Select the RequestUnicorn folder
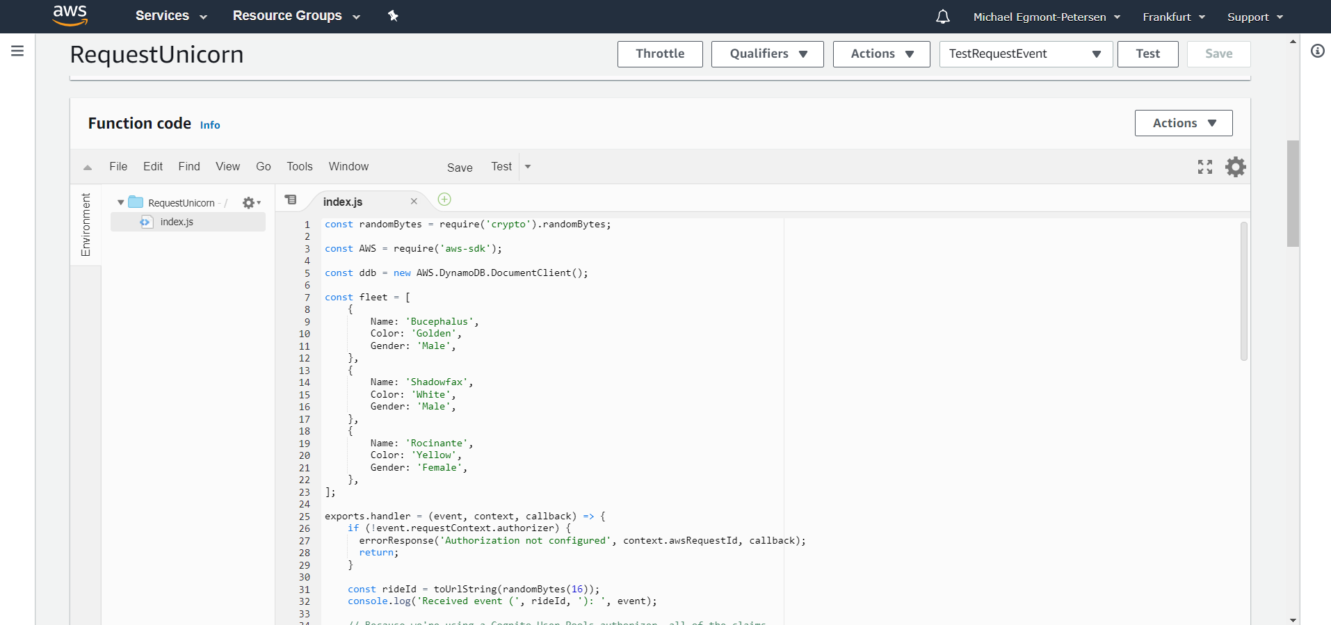This screenshot has height=625, width=1331. (181, 203)
